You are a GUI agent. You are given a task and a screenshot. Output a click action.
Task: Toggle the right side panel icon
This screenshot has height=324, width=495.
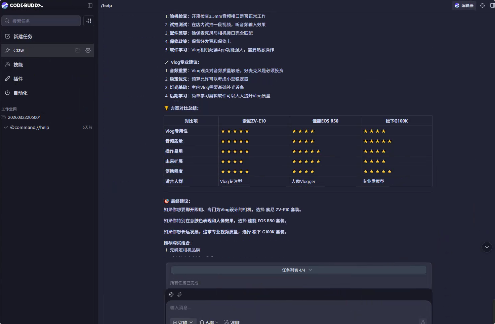[492, 5]
